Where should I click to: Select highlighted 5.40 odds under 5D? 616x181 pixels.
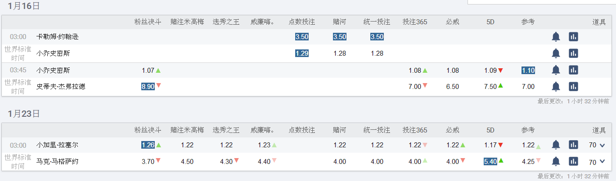490,161
